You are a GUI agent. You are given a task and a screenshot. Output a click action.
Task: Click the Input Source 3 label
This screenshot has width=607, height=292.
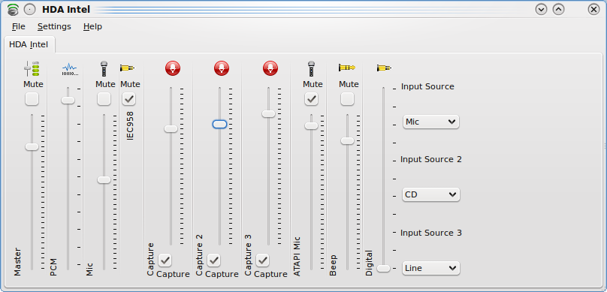(x=431, y=233)
